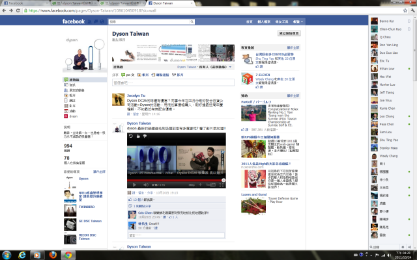Open messages icon in Facebook header
The width and height of the screenshot is (417, 260).
(96, 21)
